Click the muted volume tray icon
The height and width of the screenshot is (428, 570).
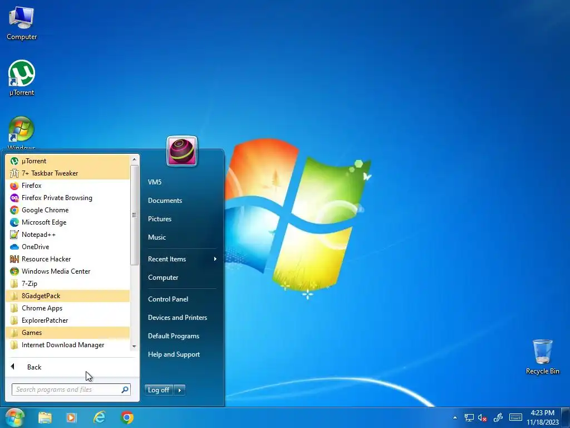click(483, 418)
